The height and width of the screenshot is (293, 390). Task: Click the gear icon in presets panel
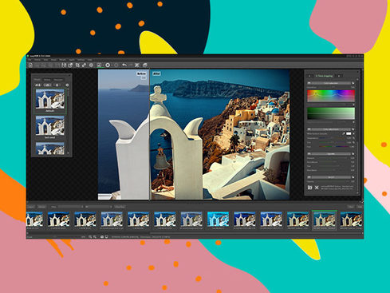(x=67, y=85)
